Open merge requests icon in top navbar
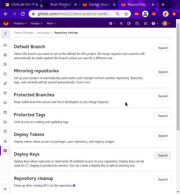The image size is (180, 194). pyautogui.click(x=137, y=23)
